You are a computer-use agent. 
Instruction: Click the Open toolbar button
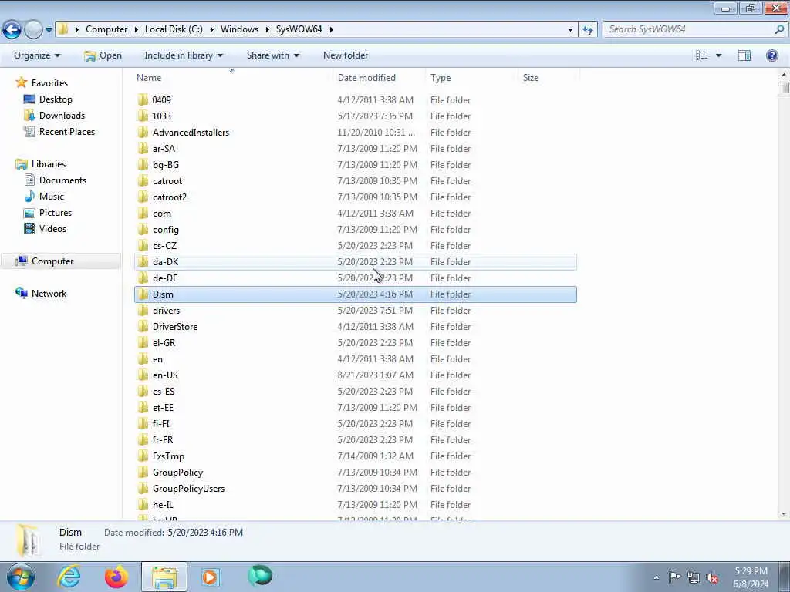pyautogui.click(x=103, y=55)
